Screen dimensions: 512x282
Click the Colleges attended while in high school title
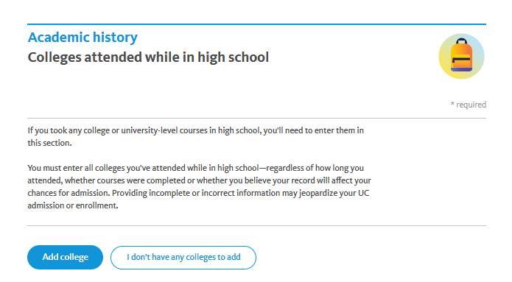coord(148,57)
